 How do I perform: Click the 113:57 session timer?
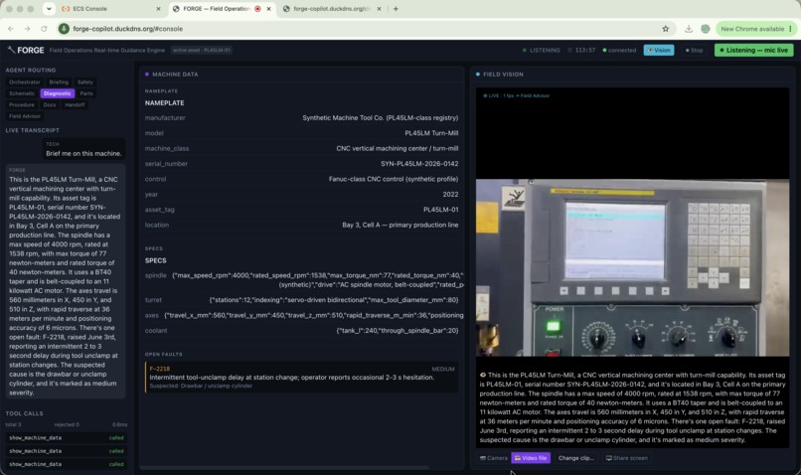(x=581, y=50)
